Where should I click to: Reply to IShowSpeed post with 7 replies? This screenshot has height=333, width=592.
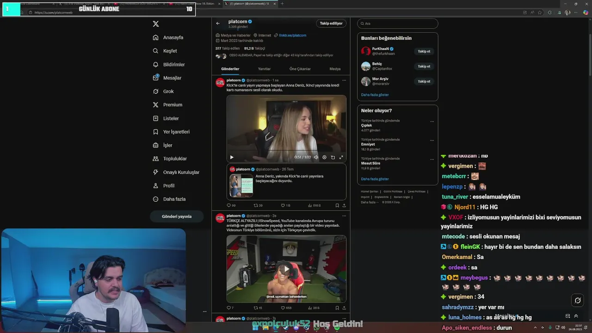(230, 308)
